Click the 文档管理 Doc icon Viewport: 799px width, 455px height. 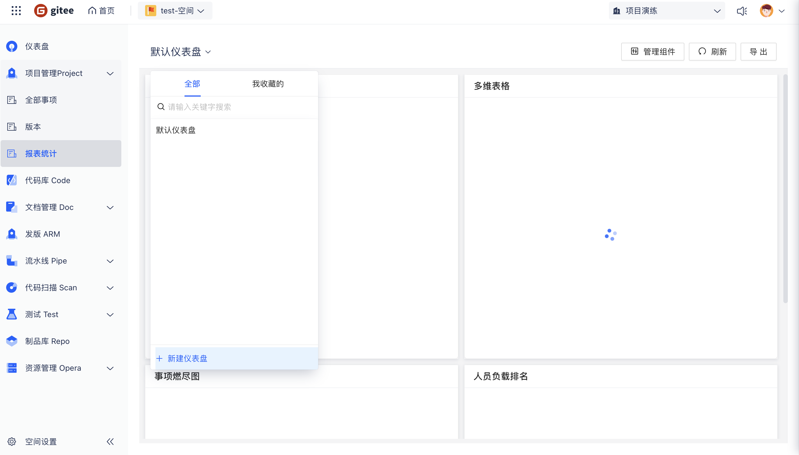pos(11,207)
